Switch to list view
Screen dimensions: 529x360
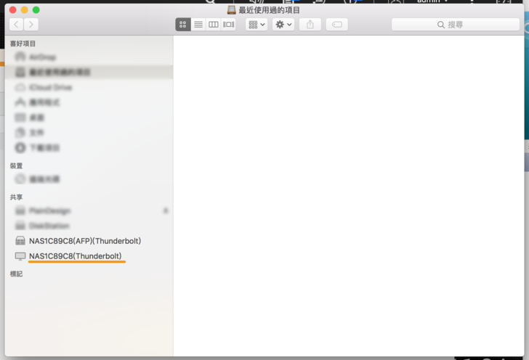point(198,24)
